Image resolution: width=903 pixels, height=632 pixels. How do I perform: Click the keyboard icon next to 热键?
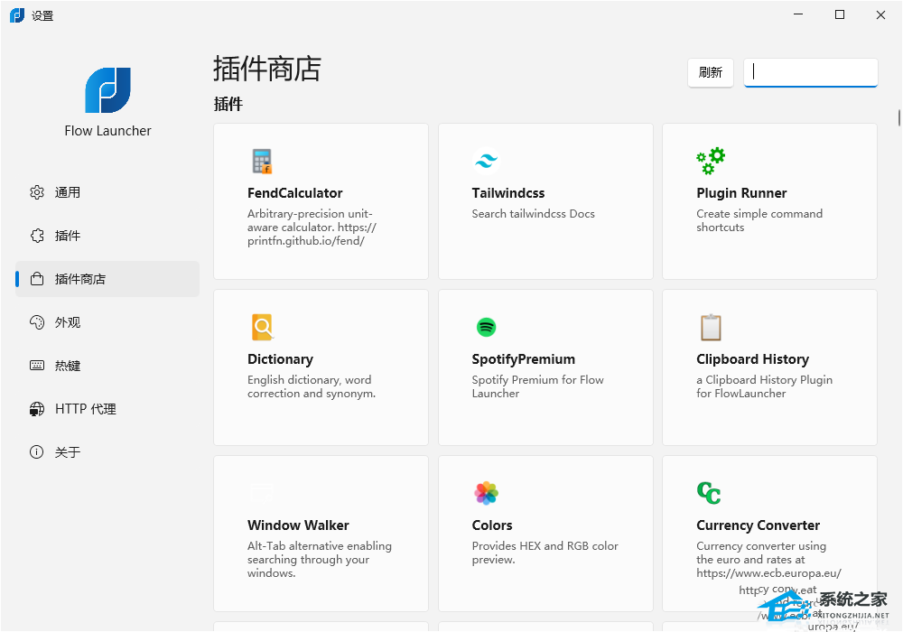point(37,366)
